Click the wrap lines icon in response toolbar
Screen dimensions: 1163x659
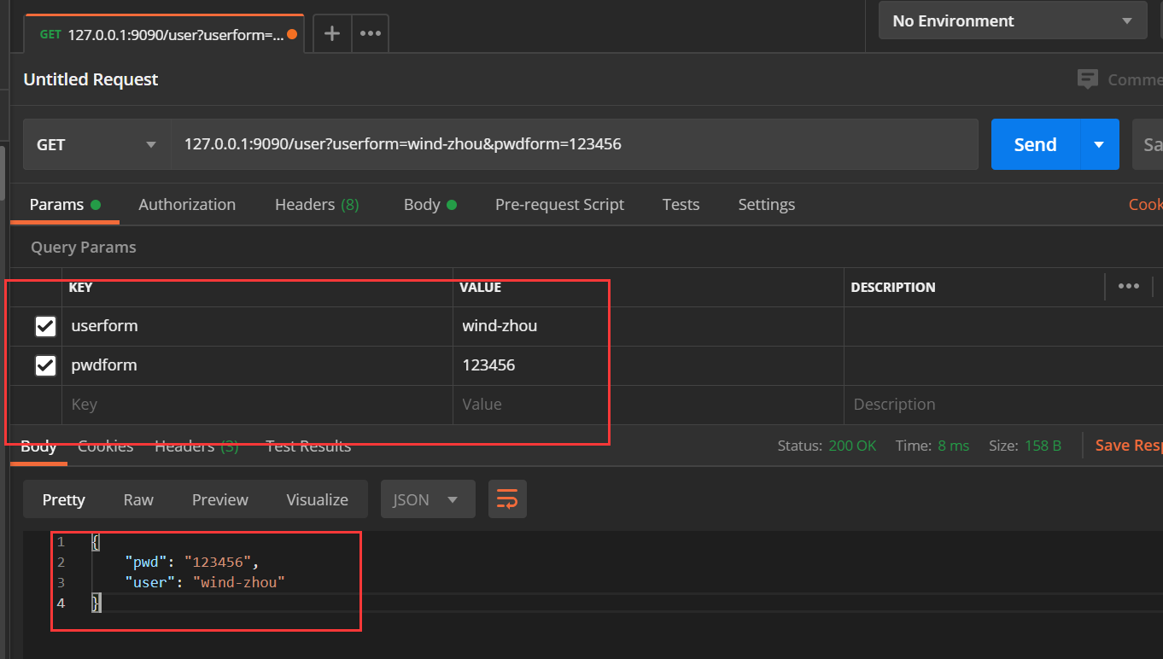[507, 499]
